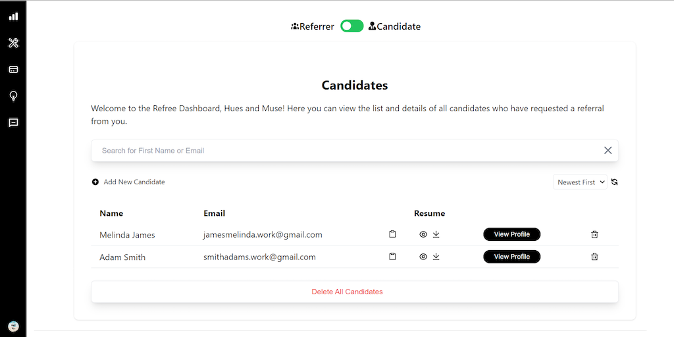Open the chat messages sidebar icon

(x=13, y=122)
